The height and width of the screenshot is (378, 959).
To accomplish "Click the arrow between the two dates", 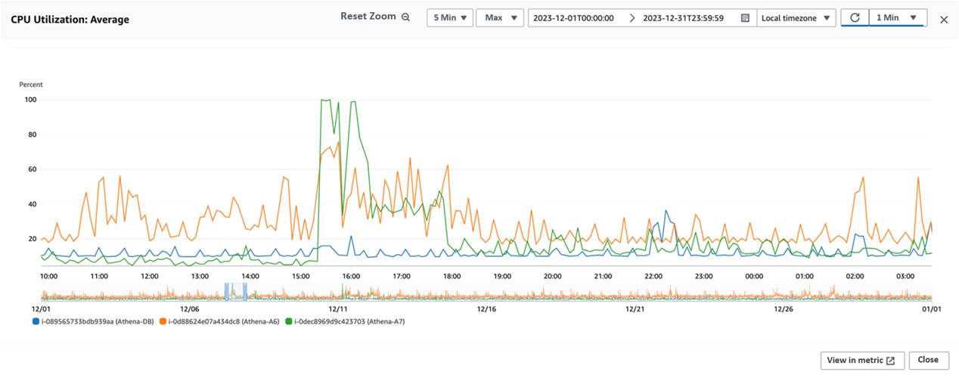I will tap(632, 18).
